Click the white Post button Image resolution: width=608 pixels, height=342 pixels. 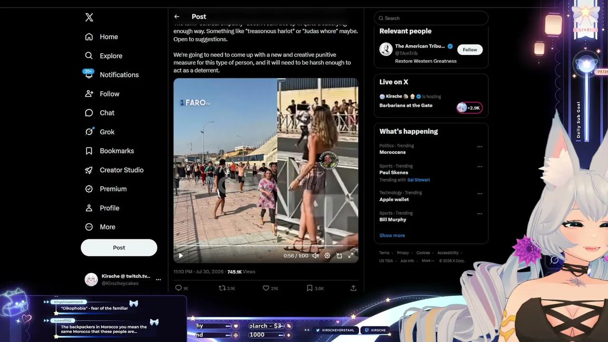pos(119,247)
